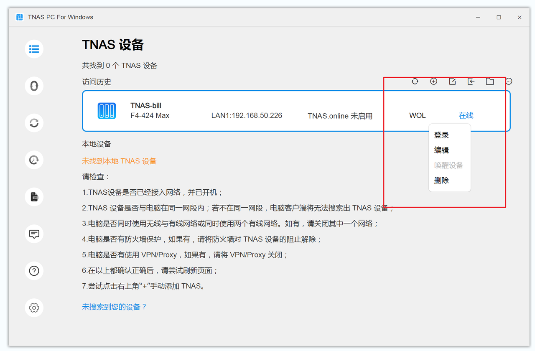Click the TNAS-bill device name
Screen dimensions: 535x351
click(x=146, y=106)
